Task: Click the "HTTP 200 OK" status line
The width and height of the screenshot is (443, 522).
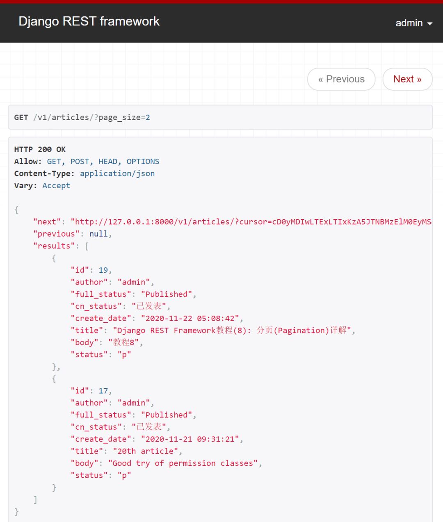Action: (x=40, y=149)
